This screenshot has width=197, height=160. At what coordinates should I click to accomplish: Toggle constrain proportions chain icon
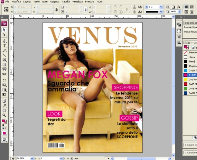coord(85,9)
